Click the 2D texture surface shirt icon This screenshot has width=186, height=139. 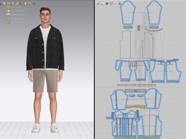pos(111,3)
